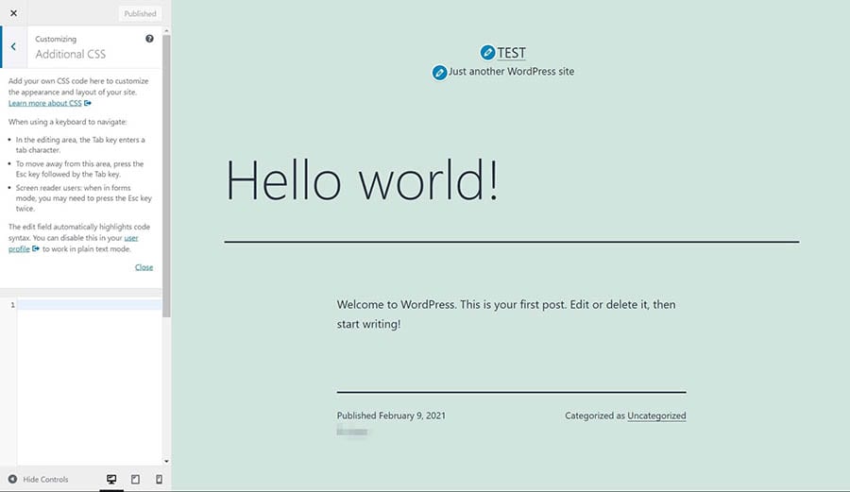Click the pencil edit icon beside TEST
This screenshot has width=850, height=492.
tap(487, 53)
